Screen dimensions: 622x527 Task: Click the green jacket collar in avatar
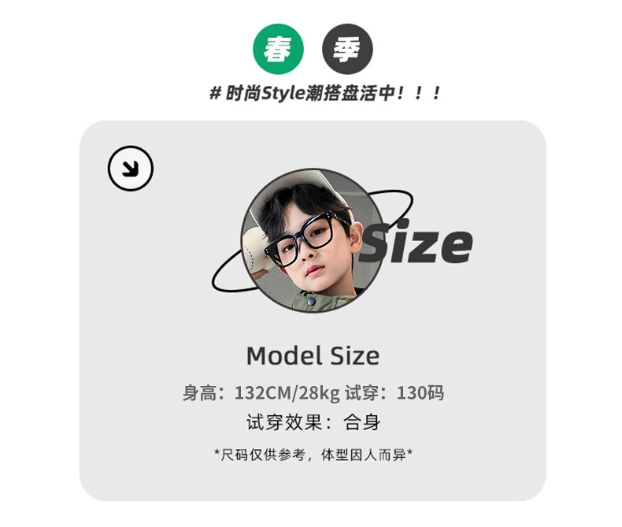[x=321, y=302]
